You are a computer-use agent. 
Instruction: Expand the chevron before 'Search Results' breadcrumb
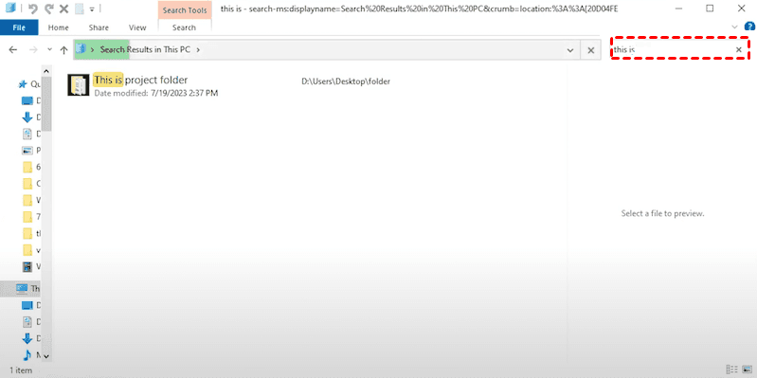click(92, 49)
